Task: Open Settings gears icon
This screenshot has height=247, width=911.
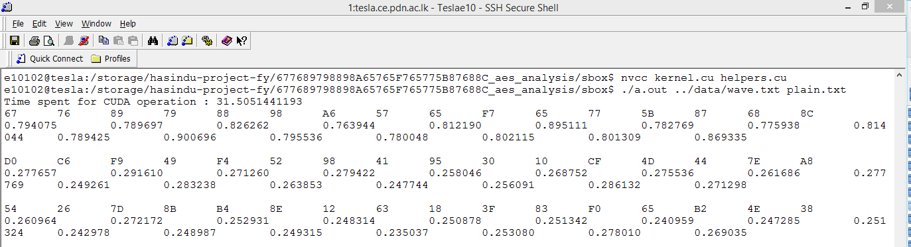Action: [x=207, y=41]
